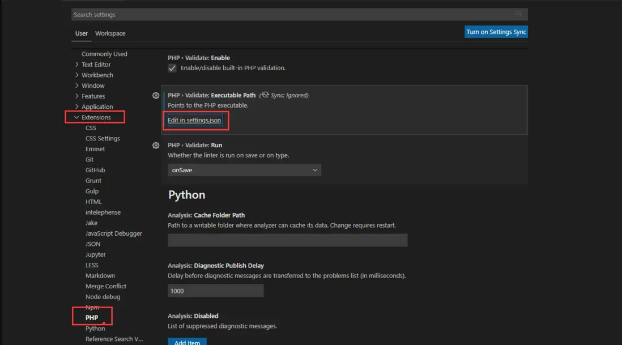Select HTML extension settings
The height and width of the screenshot is (345, 622).
(93, 202)
